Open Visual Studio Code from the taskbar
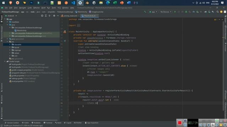This screenshot has height=127, width=227. click(x=73, y=3)
